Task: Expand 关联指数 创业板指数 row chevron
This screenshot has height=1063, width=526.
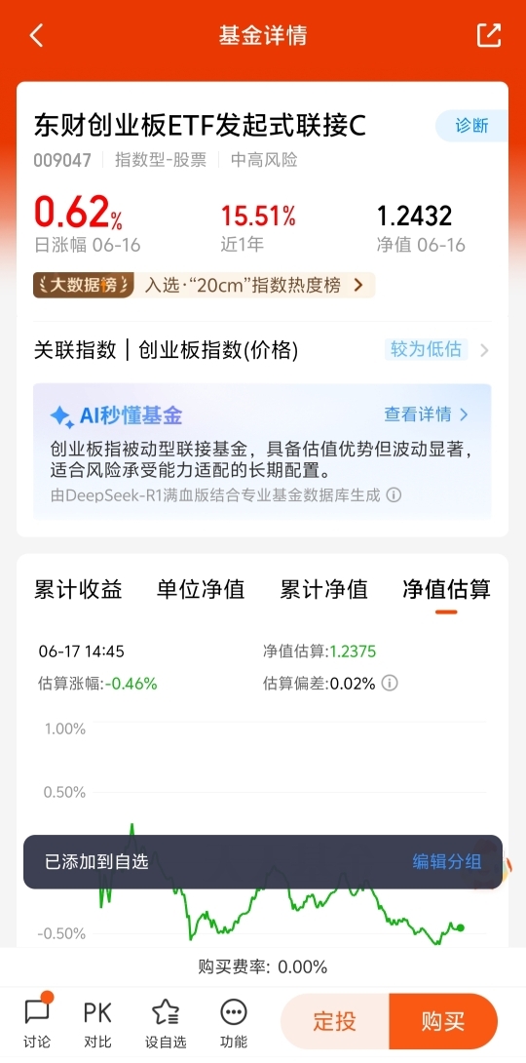Action: coord(484,350)
